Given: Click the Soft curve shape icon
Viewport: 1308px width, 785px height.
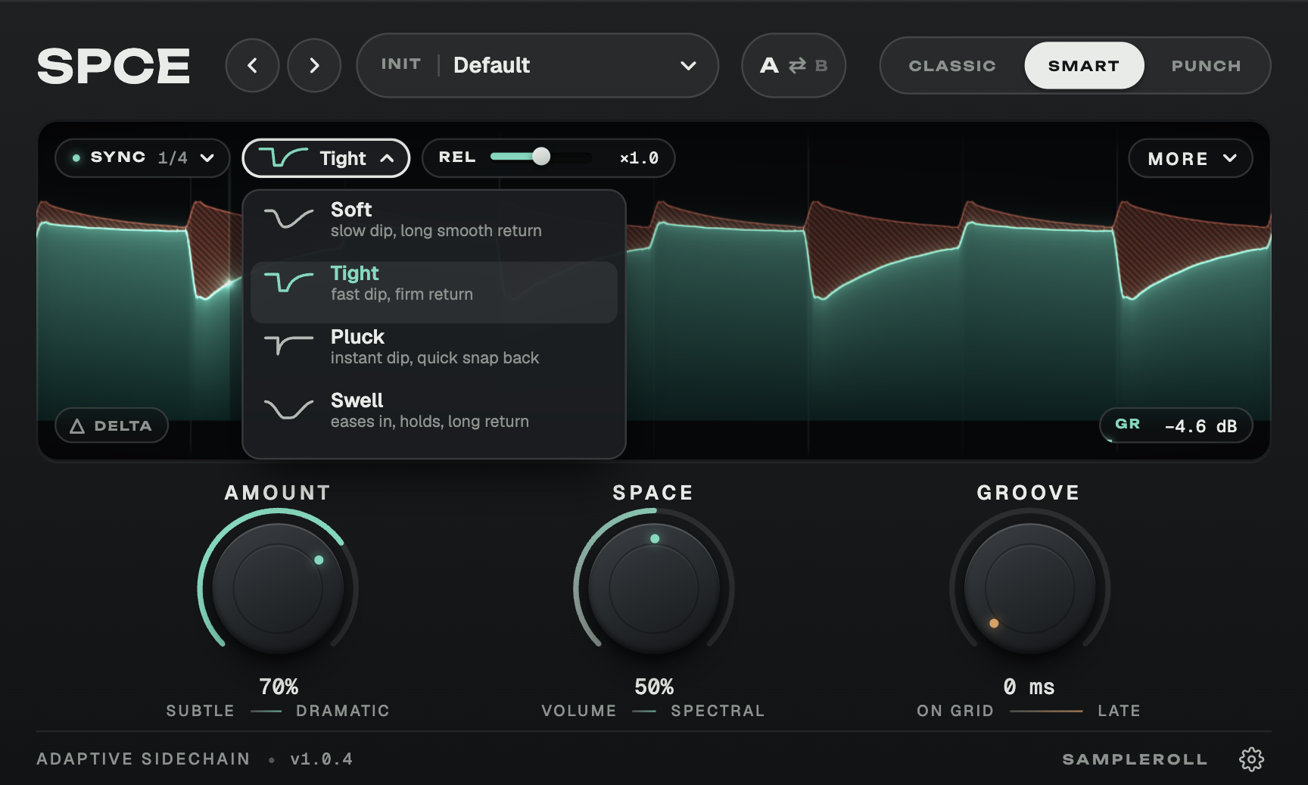Looking at the screenshot, I should coord(288,219).
